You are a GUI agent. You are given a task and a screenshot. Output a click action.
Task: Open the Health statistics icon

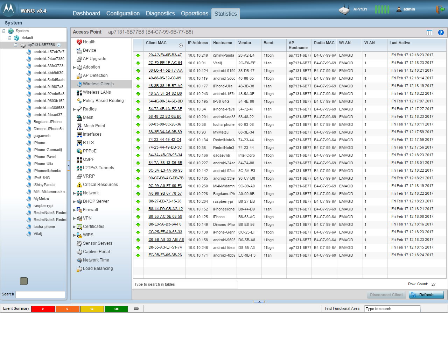click(79, 42)
